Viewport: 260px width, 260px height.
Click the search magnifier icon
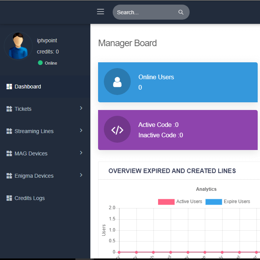pos(181,12)
